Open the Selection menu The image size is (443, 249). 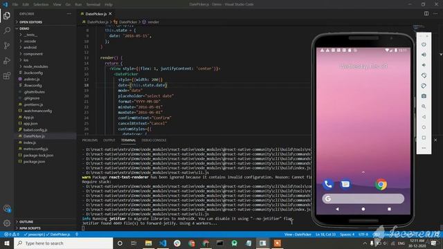tap(41, 5)
